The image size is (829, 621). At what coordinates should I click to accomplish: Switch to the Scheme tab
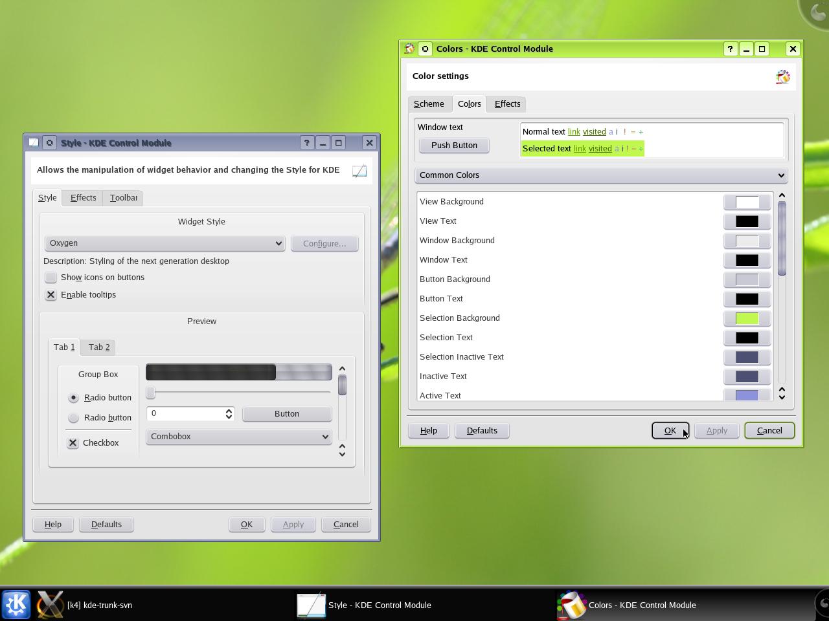tap(429, 104)
